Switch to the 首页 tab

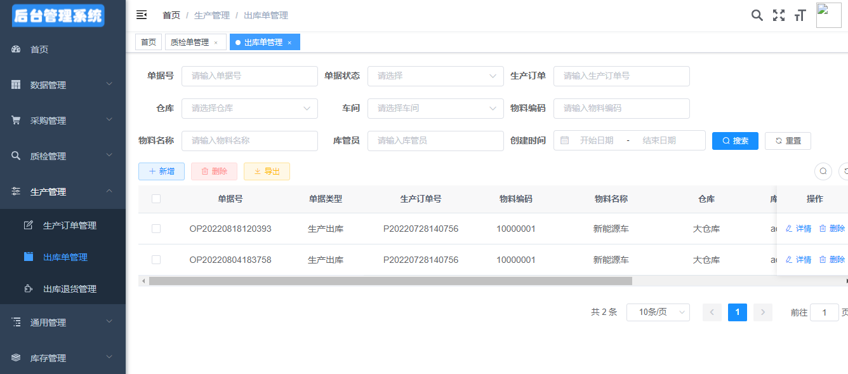tap(149, 42)
